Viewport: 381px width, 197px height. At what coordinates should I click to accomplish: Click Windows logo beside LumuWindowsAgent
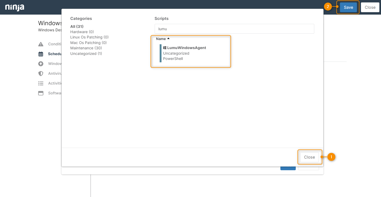[x=165, y=48]
